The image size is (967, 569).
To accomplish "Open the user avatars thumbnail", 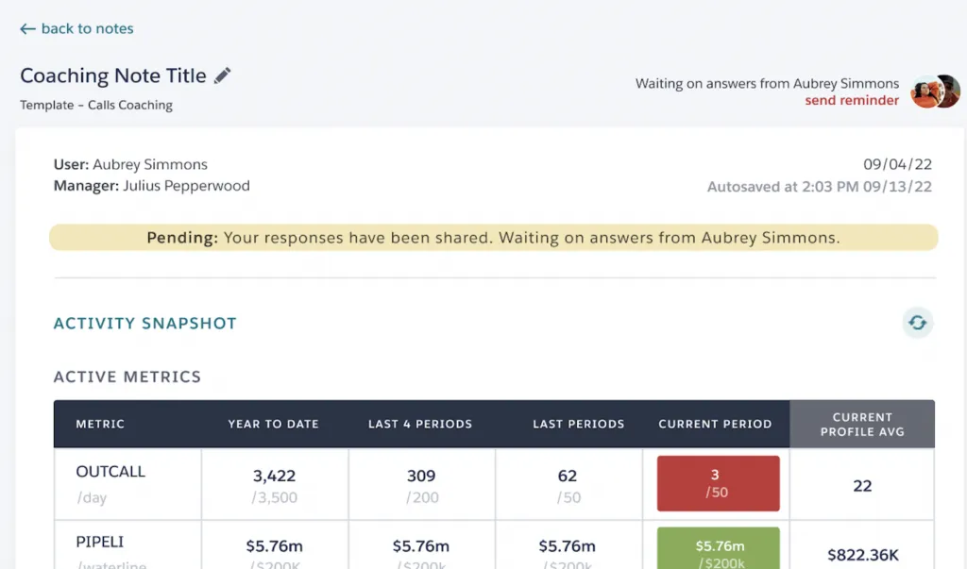I will coord(936,92).
